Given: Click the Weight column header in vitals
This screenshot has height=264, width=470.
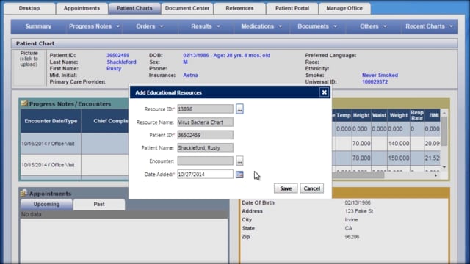Looking at the screenshot, I should [x=398, y=115].
